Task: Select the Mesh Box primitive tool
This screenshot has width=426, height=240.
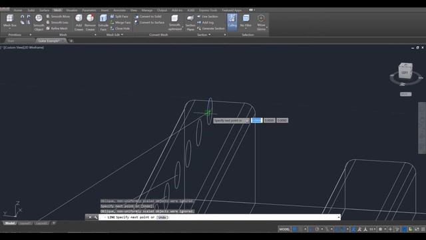Action: pyautogui.click(x=10, y=21)
